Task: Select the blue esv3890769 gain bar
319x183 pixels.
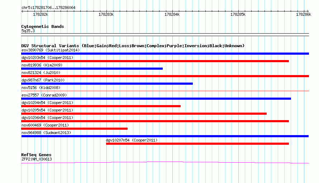Action: [165, 54]
